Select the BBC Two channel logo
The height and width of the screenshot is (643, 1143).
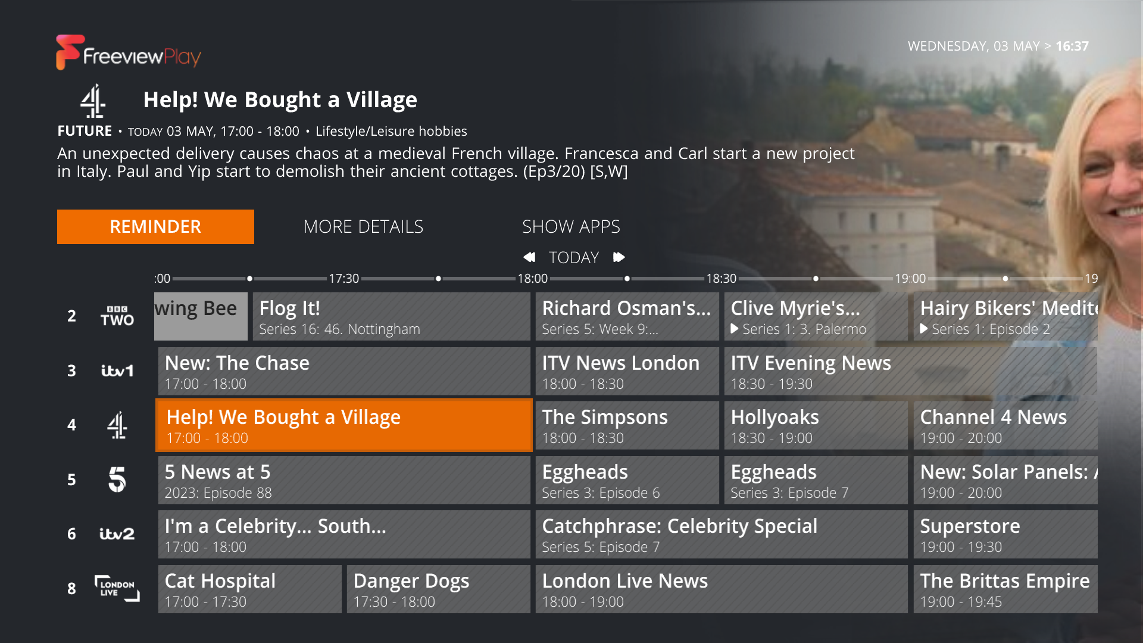coord(117,316)
